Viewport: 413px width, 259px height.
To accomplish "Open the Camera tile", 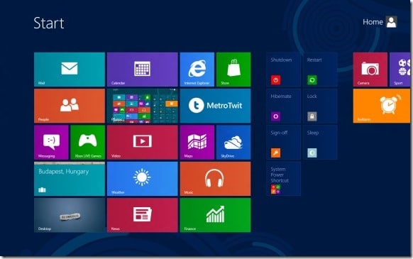I will tap(370, 70).
